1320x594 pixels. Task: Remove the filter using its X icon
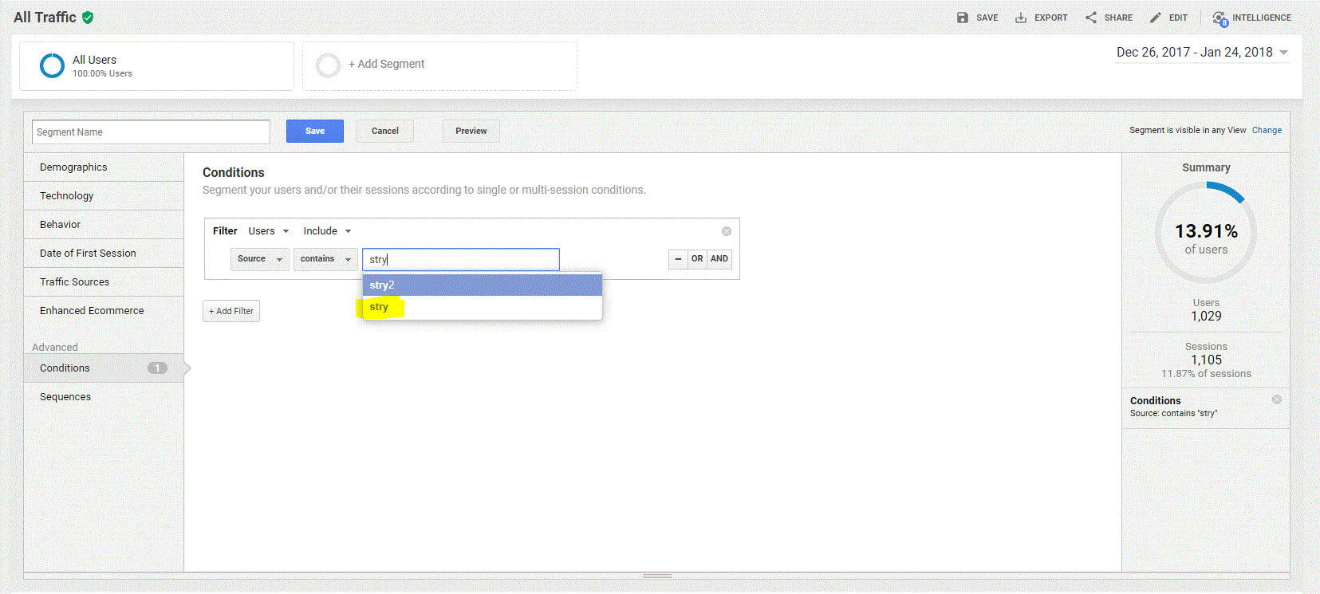[727, 231]
